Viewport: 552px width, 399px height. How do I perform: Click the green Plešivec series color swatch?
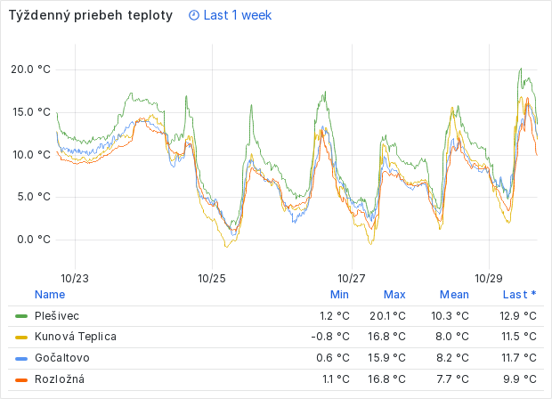click(21, 316)
